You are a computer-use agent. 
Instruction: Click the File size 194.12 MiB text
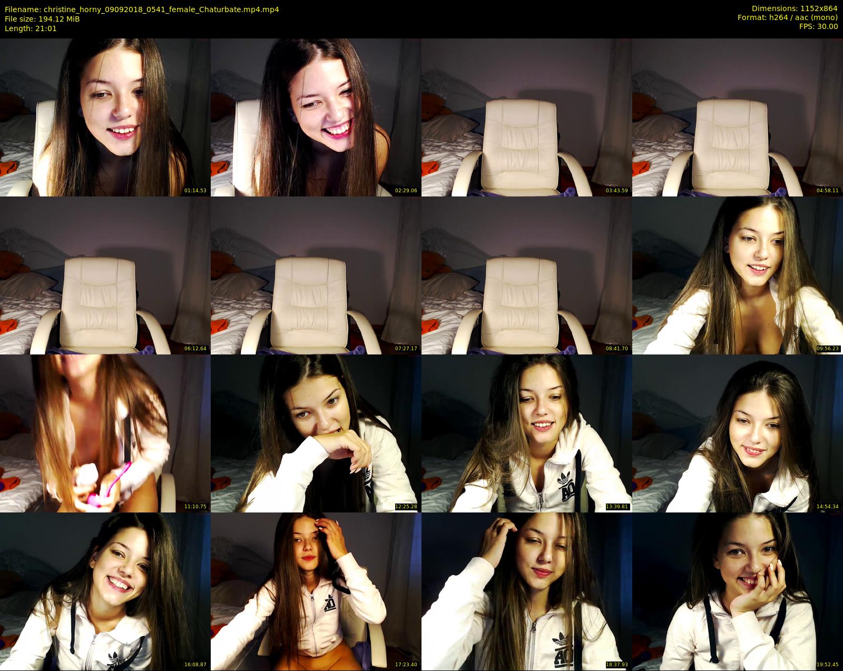coord(42,19)
